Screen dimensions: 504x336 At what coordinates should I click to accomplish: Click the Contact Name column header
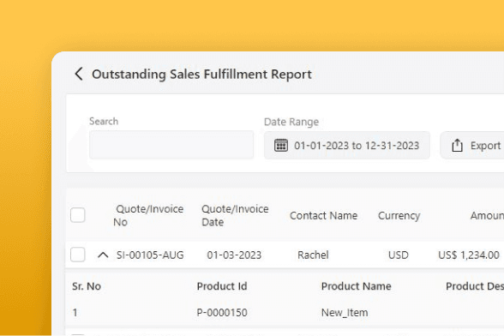point(323,216)
